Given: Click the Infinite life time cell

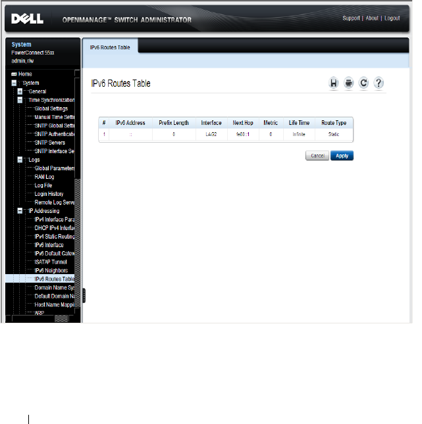Looking at the screenshot, I should 299,134.
